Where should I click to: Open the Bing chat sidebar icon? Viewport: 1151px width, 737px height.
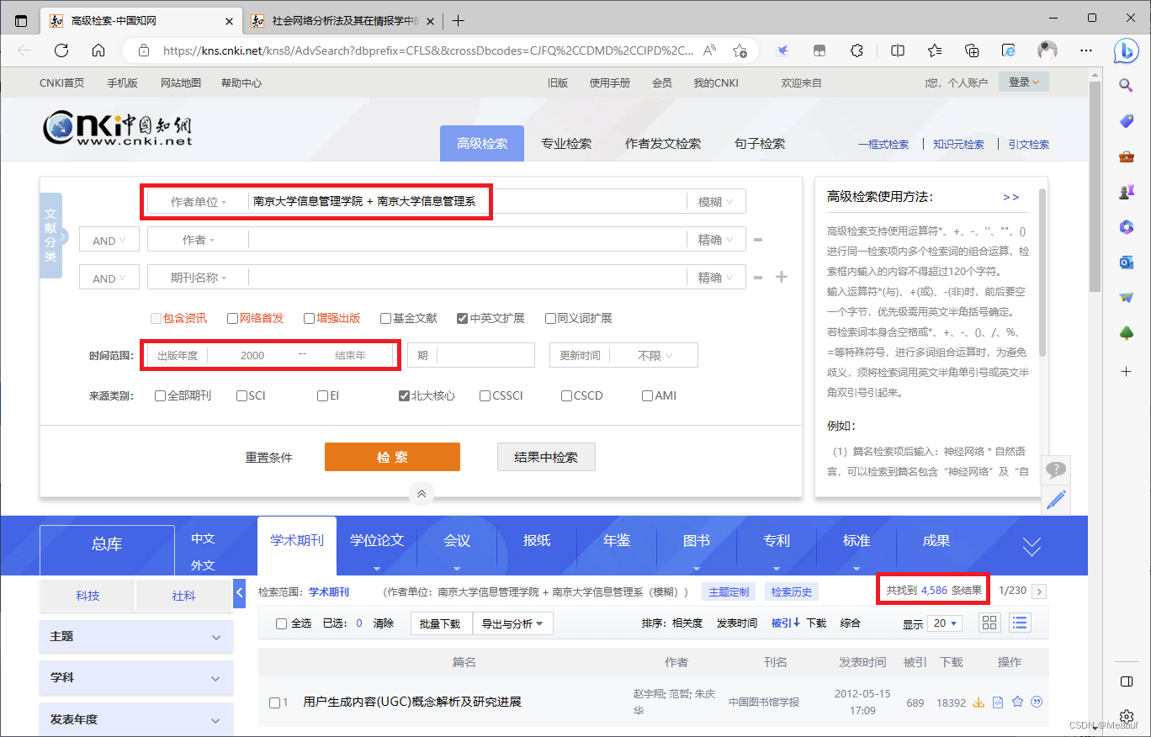[x=1126, y=50]
